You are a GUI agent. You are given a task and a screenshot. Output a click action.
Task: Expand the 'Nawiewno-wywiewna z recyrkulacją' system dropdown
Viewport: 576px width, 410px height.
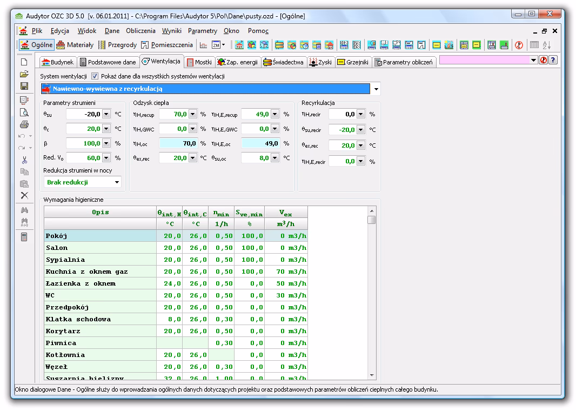pyautogui.click(x=376, y=89)
